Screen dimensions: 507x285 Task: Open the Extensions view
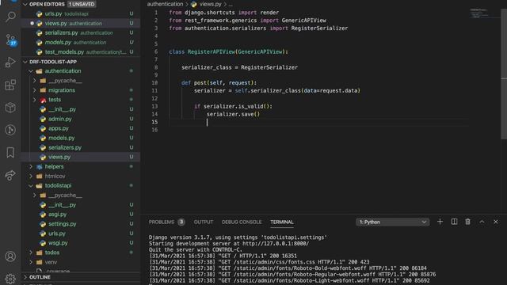pos(10,85)
